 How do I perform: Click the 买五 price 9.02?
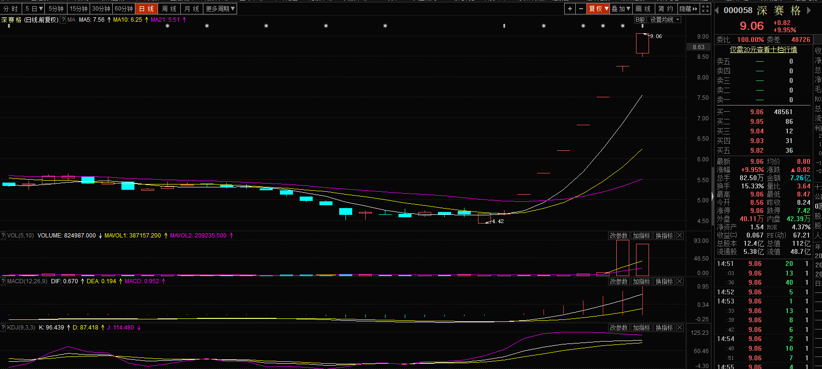(756, 150)
